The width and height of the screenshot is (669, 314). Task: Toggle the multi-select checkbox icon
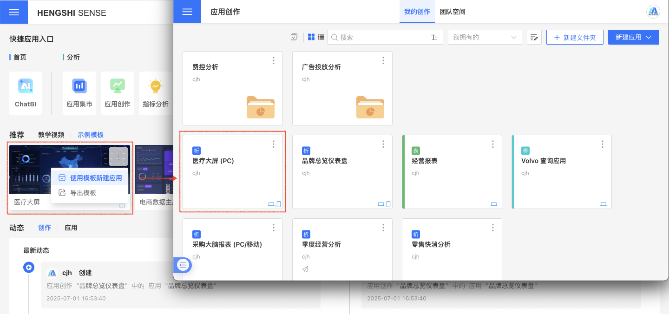(294, 37)
